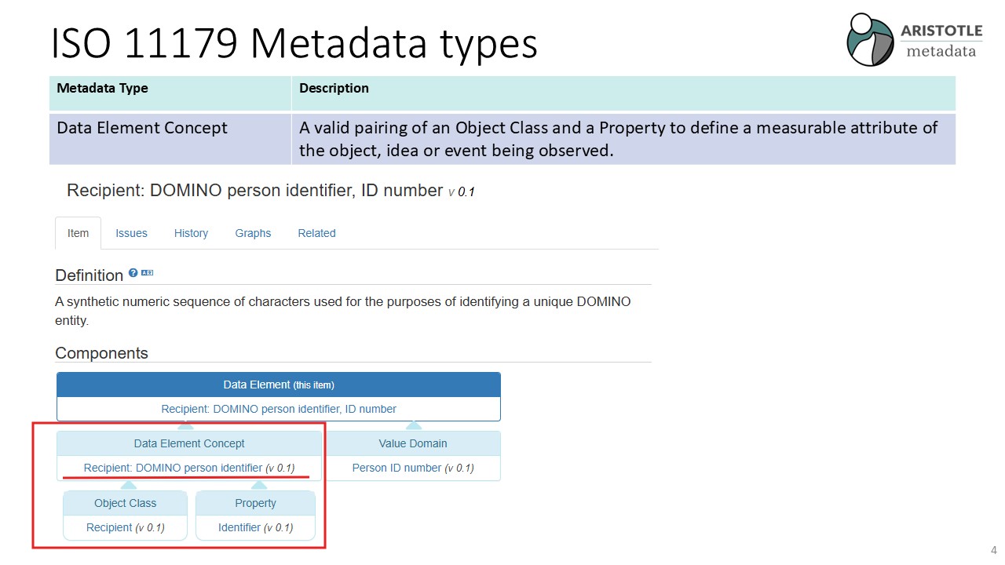Click the Property box header

pos(255,503)
